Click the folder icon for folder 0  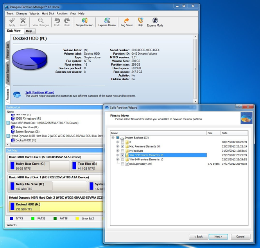(x=127, y=142)
